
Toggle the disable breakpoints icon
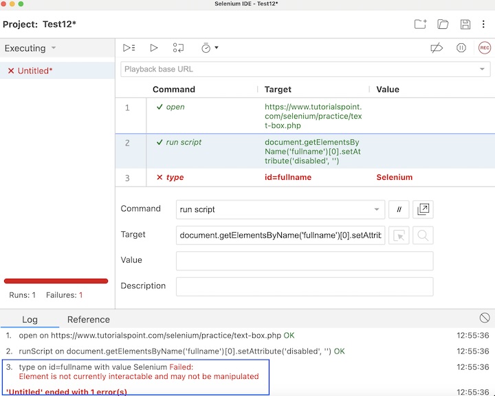[x=436, y=48]
